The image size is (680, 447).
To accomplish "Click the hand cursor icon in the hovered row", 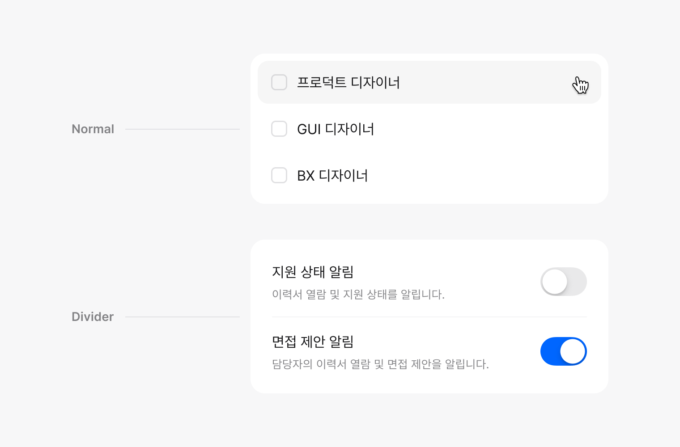I will coord(580,85).
